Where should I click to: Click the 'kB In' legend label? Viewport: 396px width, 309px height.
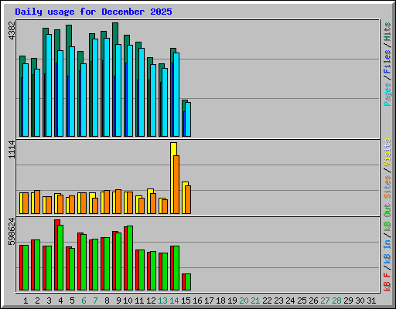point(387,252)
